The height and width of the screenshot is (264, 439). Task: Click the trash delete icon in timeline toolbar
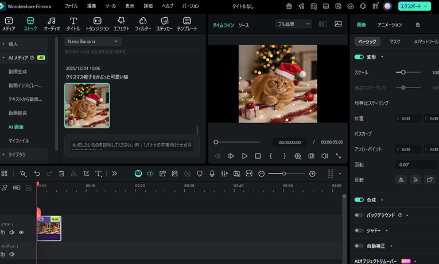coord(61,174)
